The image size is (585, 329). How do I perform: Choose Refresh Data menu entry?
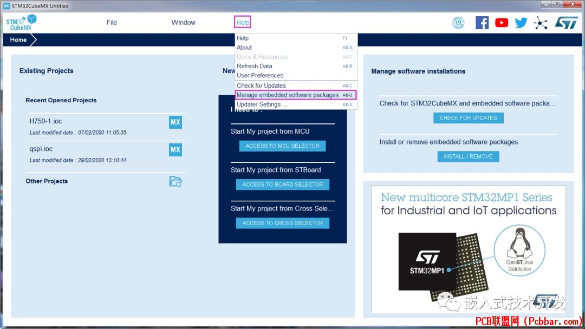pos(296,66)
